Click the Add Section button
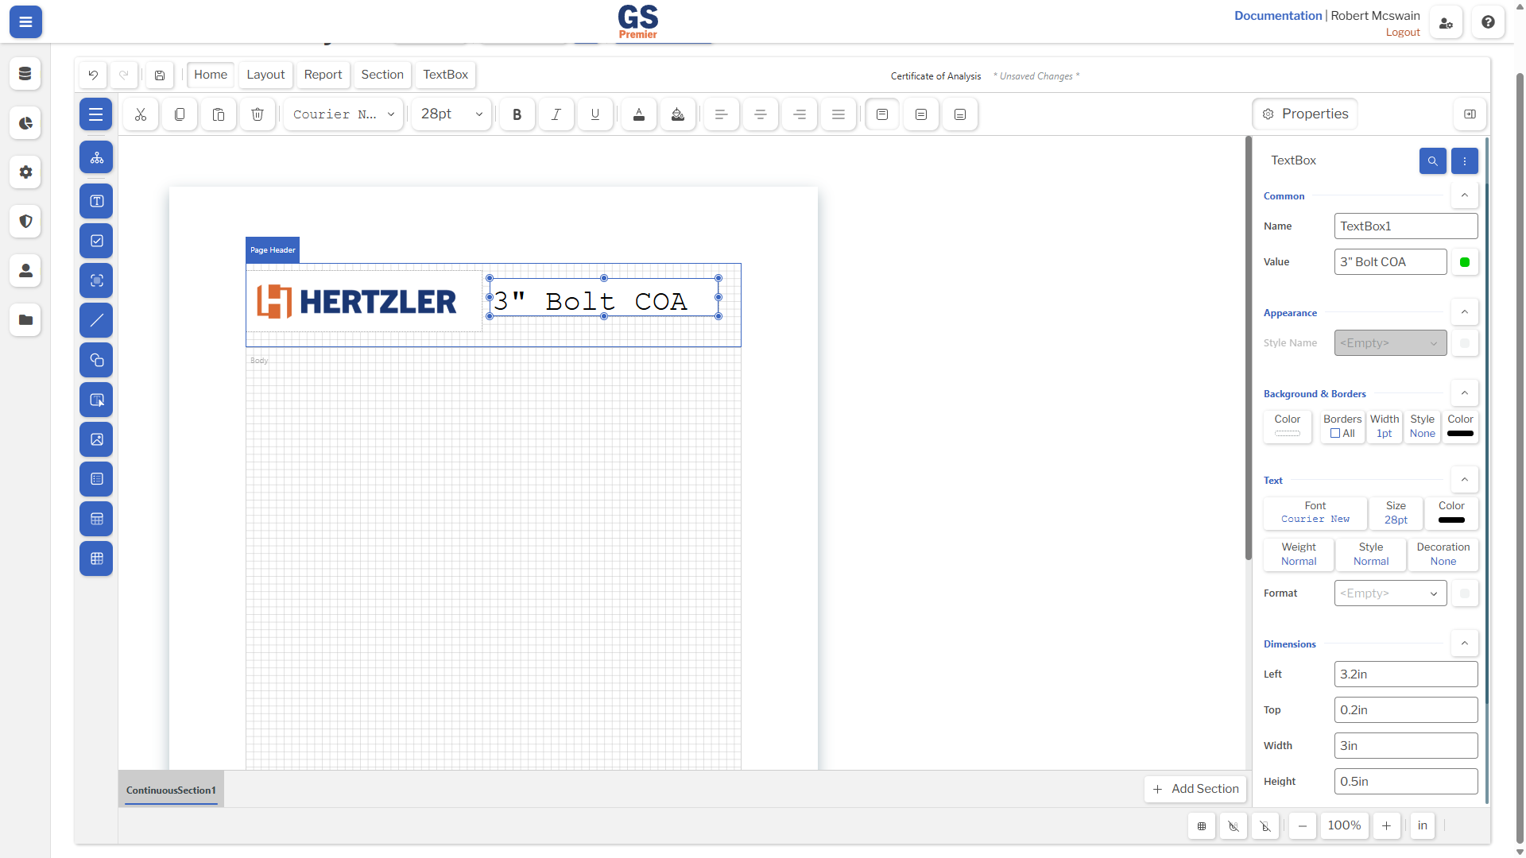Screen dimensions: 1526x858 pyautogui.click(x=1195, y=789)
